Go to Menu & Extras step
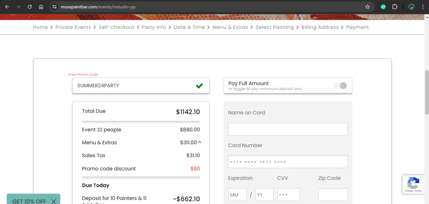 230,27
